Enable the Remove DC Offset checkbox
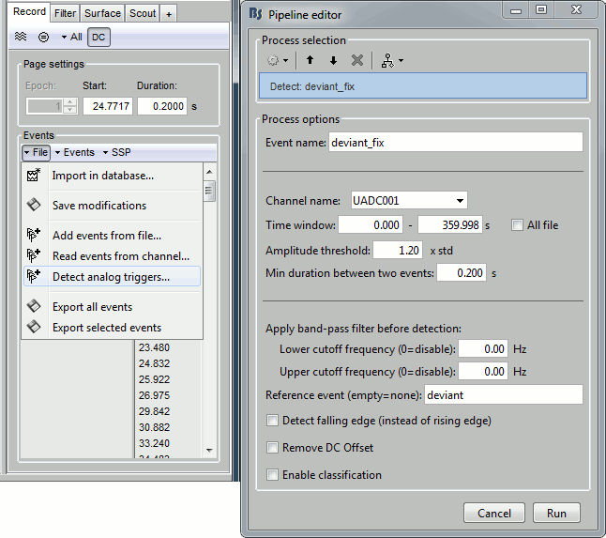606x538 pixels. [x=273, y=448]
